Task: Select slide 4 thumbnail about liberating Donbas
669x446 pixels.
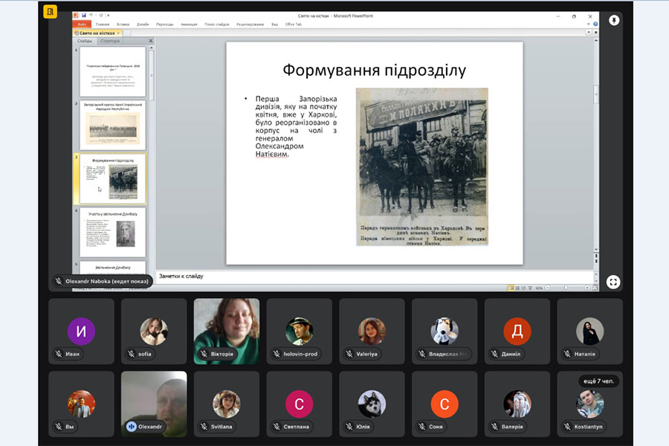Action: pyautogui.click(x=113, y=232)
